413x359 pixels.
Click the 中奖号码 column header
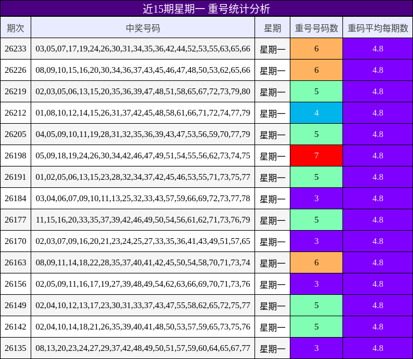[143, 28]
